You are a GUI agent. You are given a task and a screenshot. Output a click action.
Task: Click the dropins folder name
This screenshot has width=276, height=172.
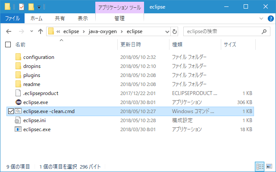(32, 66)
